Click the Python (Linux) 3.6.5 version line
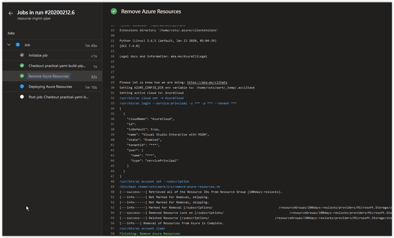The width and height of the screenshot is (394, 238). click(x=168, y=41)
